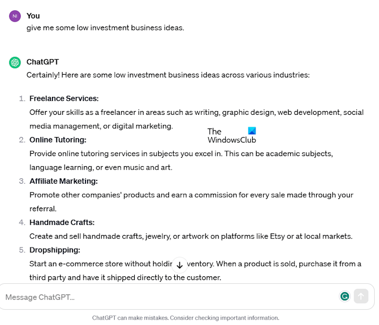This screenshot has height=325, width=379.
Task: Click the "language learning, or even music" line
Action: coord(101,167)
